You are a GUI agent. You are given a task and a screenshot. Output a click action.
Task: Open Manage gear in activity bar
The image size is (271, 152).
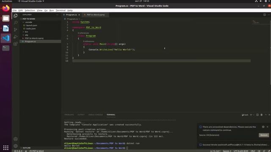point(16,146)
